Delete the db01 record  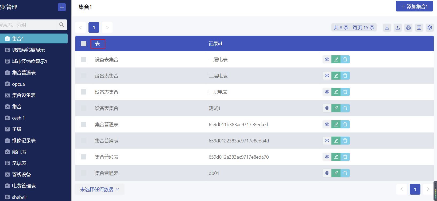pos(345,173)
